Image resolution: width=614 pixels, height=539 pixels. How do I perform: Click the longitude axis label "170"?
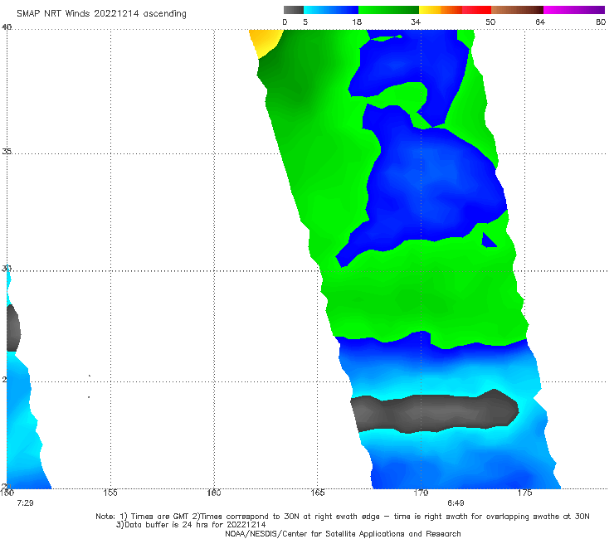(x=421, y=493)
